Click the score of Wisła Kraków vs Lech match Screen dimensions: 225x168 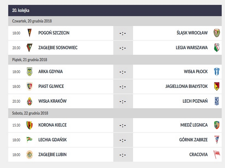click(123, 101)
